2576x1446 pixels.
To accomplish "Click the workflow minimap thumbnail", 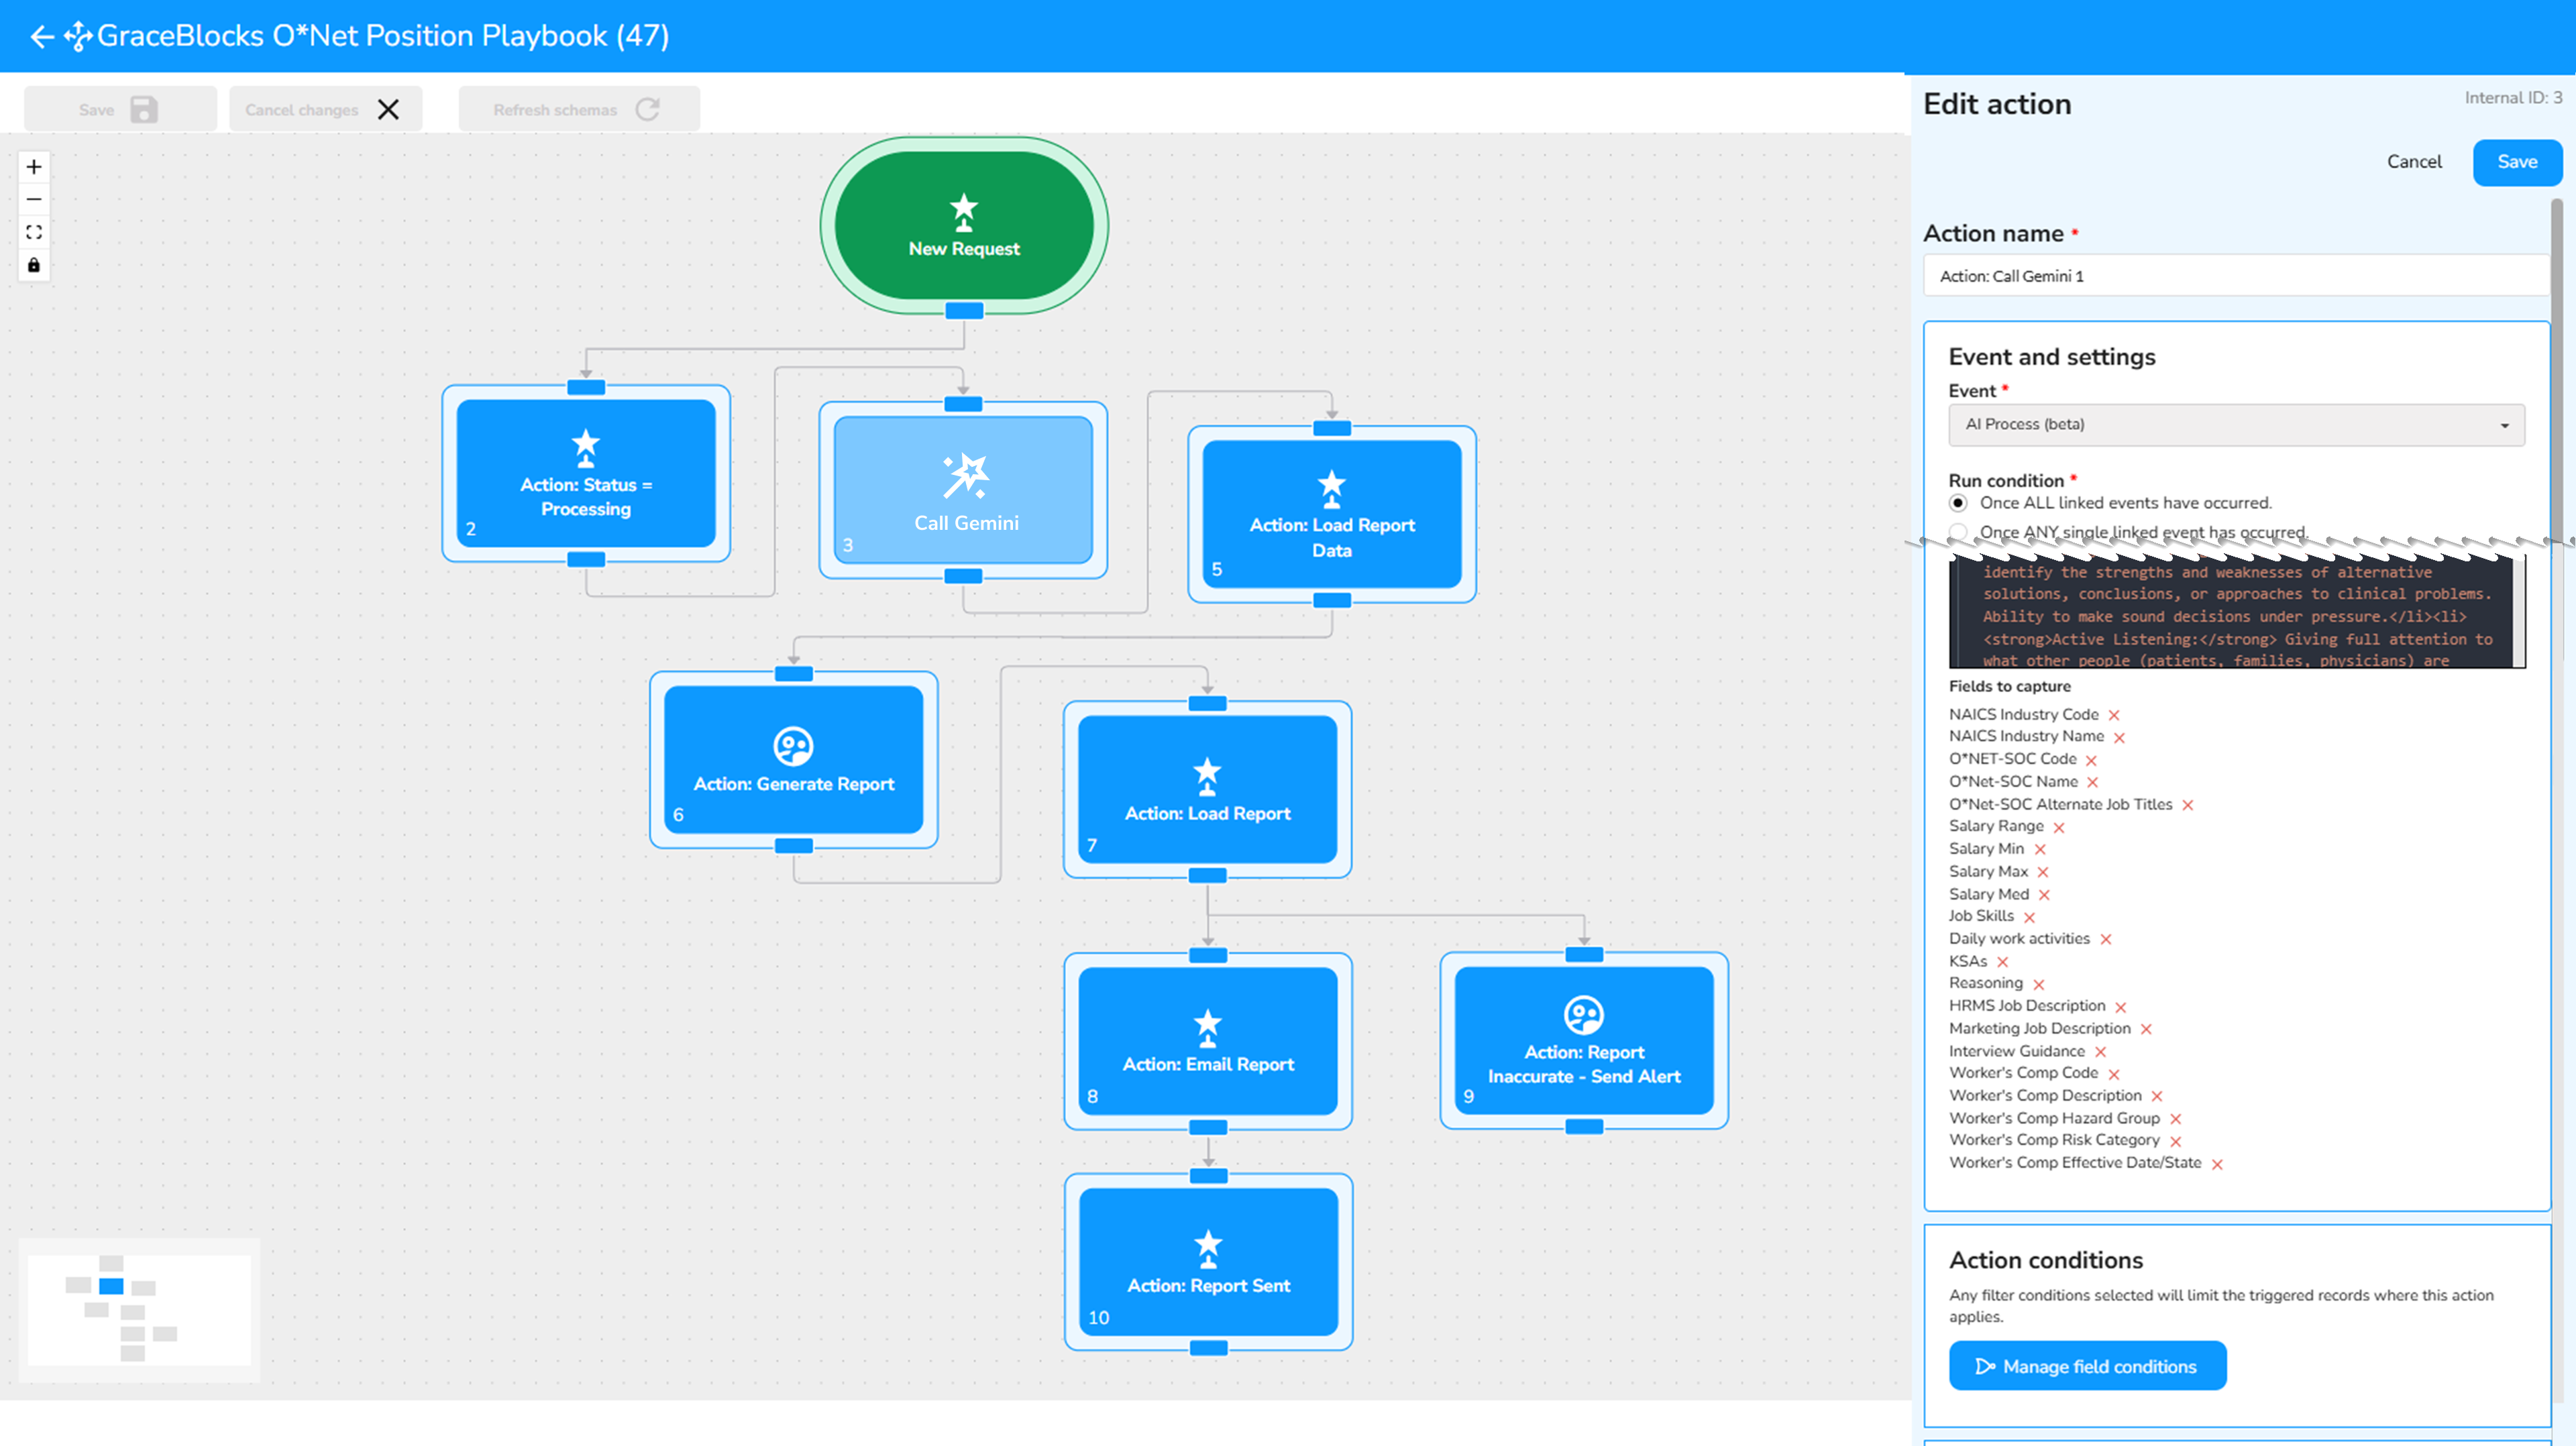I will [139, 1310].
